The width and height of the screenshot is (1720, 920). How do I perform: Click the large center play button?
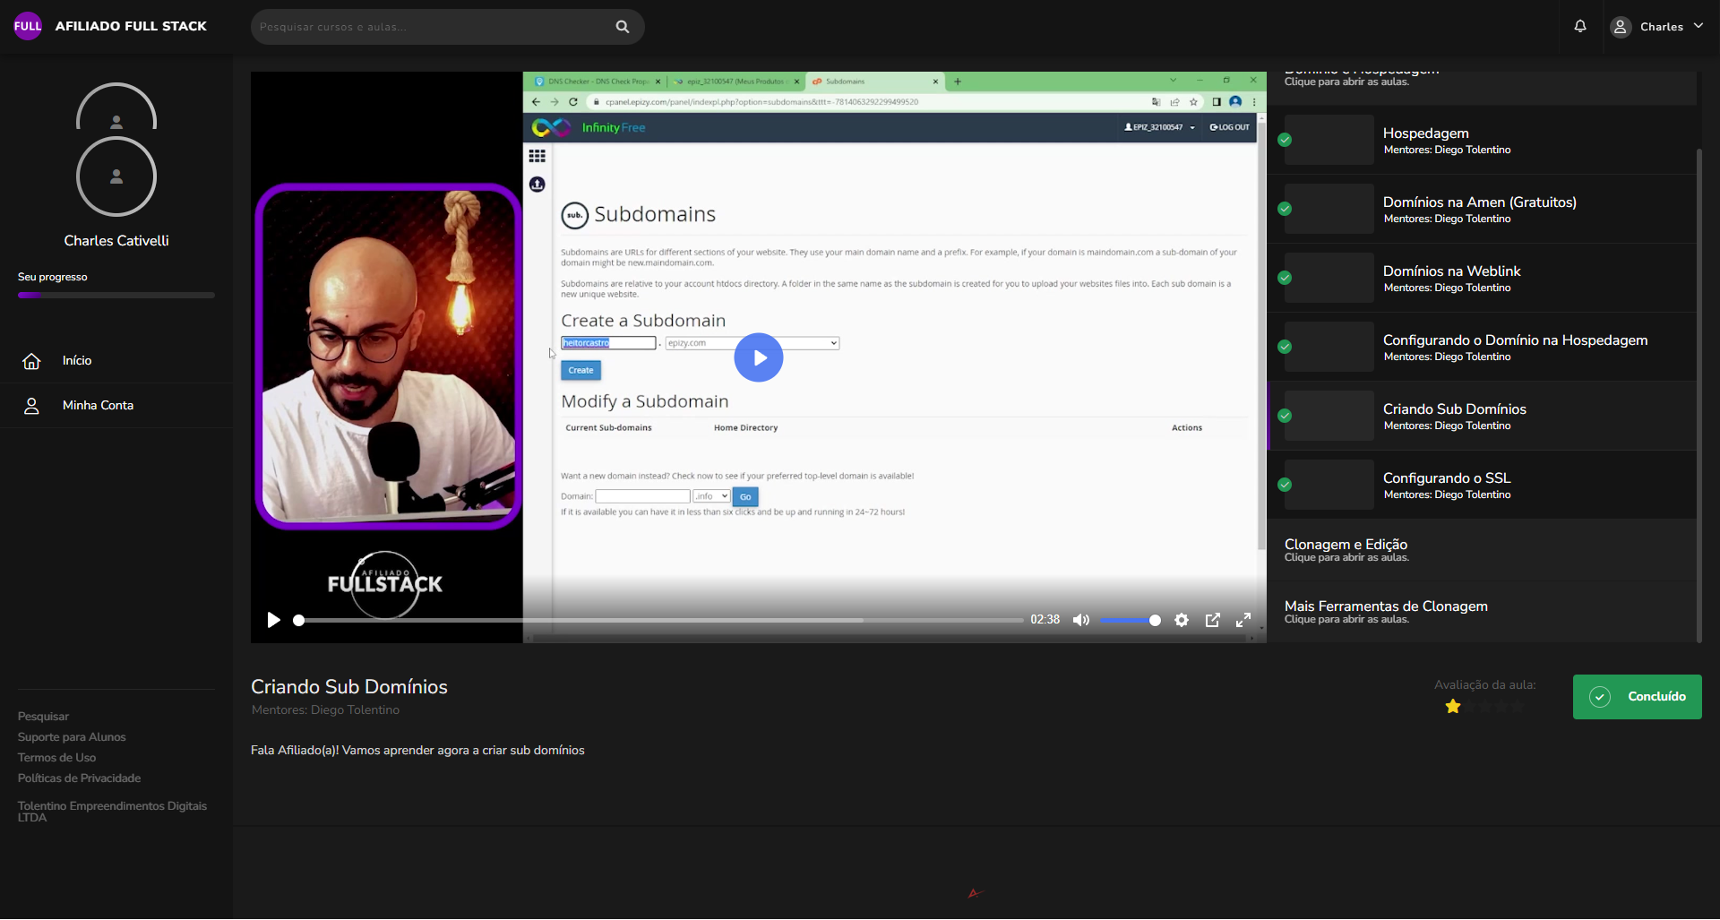[758, 357]
